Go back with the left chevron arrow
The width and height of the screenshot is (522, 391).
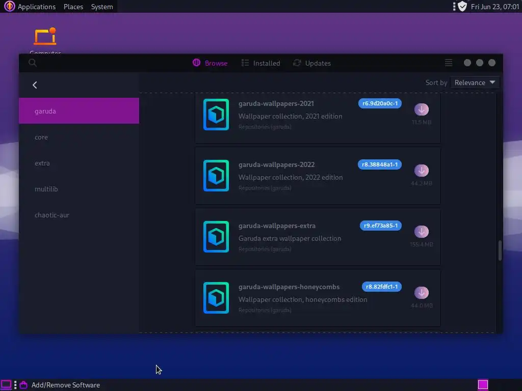coord(35,85)
